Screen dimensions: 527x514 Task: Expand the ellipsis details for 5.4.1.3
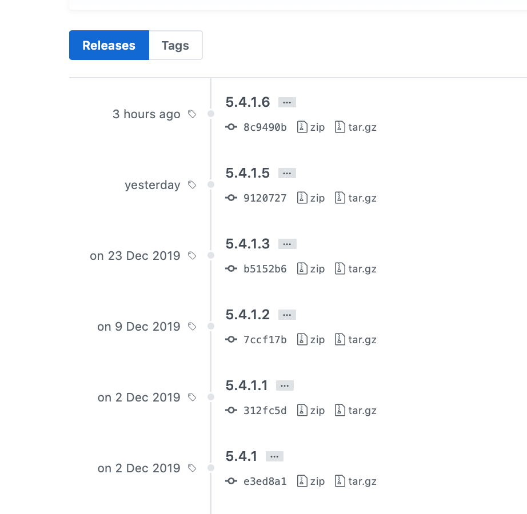pos(287,244)
